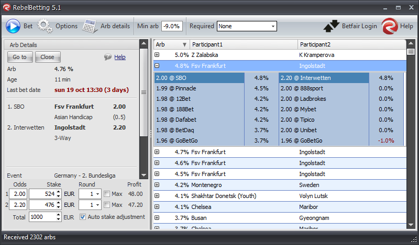Click the Total stake field showing 1000
Viewport: 419px width, 245px height.
click(x=43, y=217)
